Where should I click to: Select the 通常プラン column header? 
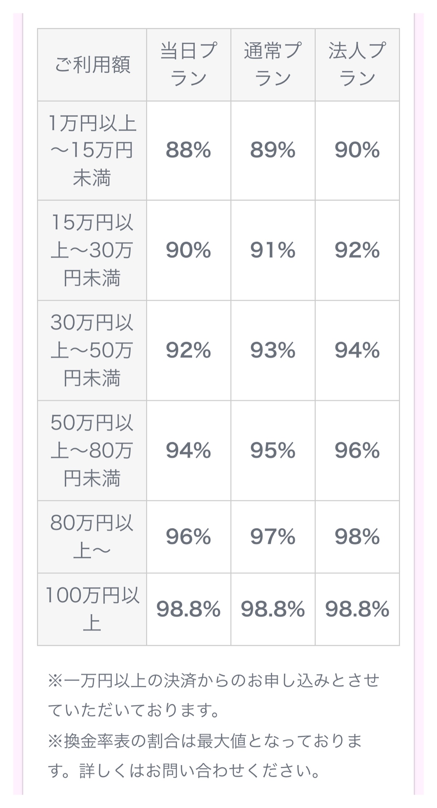[x=273, y=65]
